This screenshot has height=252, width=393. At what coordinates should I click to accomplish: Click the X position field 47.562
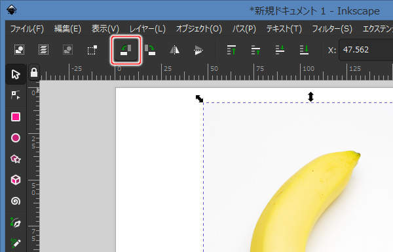point(366,50)
